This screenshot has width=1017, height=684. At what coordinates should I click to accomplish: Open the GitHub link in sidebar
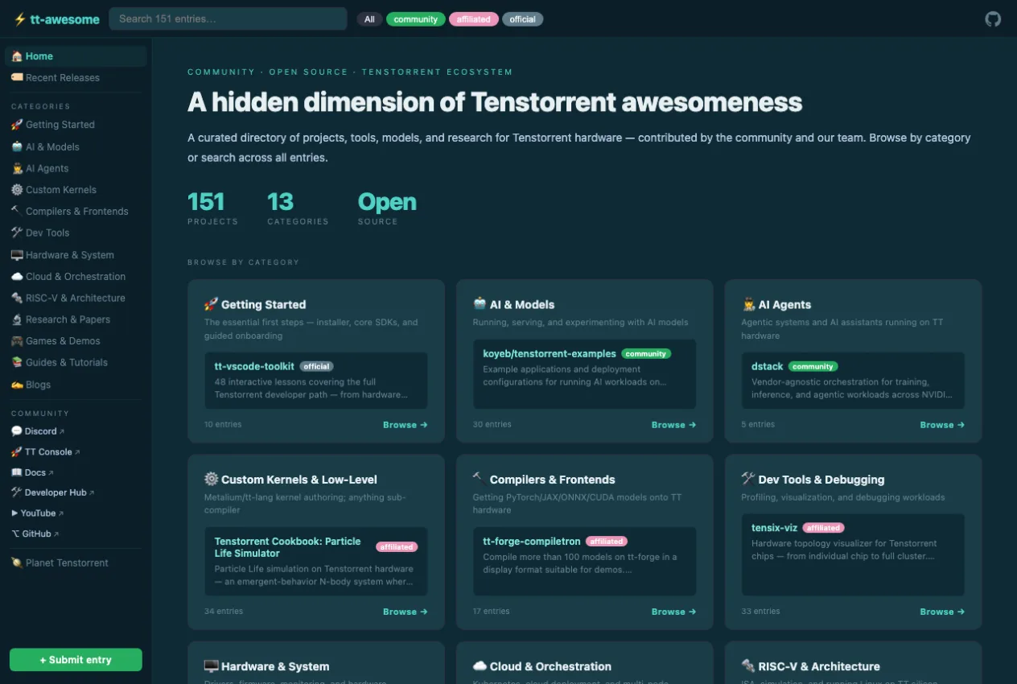click(35, 534)
